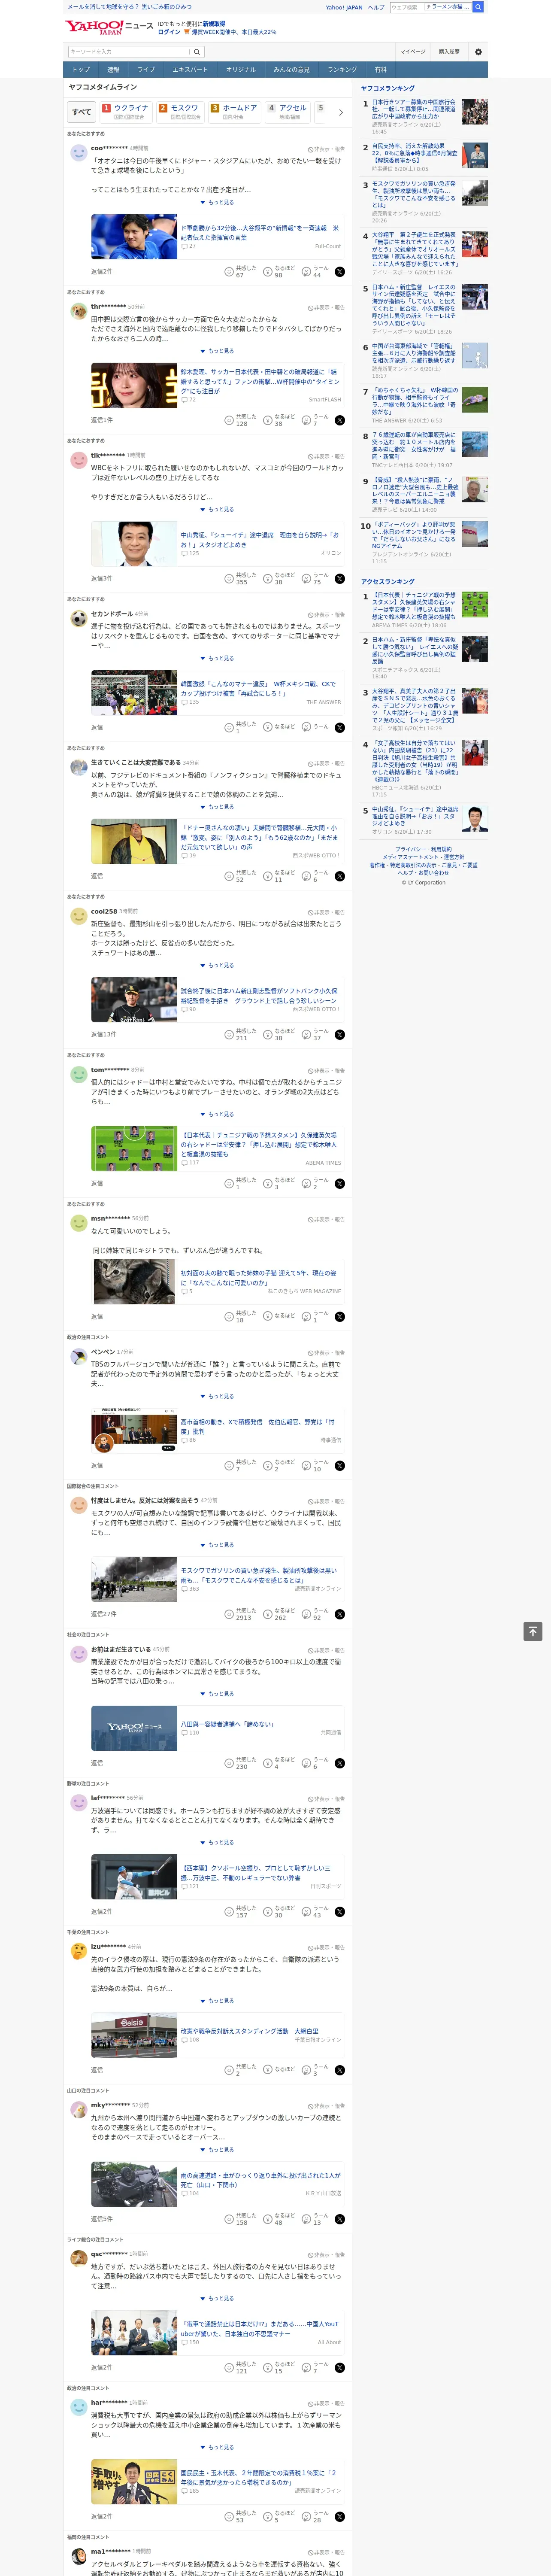Click 非表示・報告 on thr******** comment

(326, 307)
